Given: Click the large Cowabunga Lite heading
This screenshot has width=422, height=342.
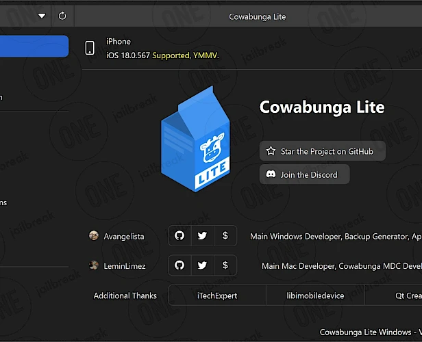Looking at the screenshot, I should [x=322, y=107].
